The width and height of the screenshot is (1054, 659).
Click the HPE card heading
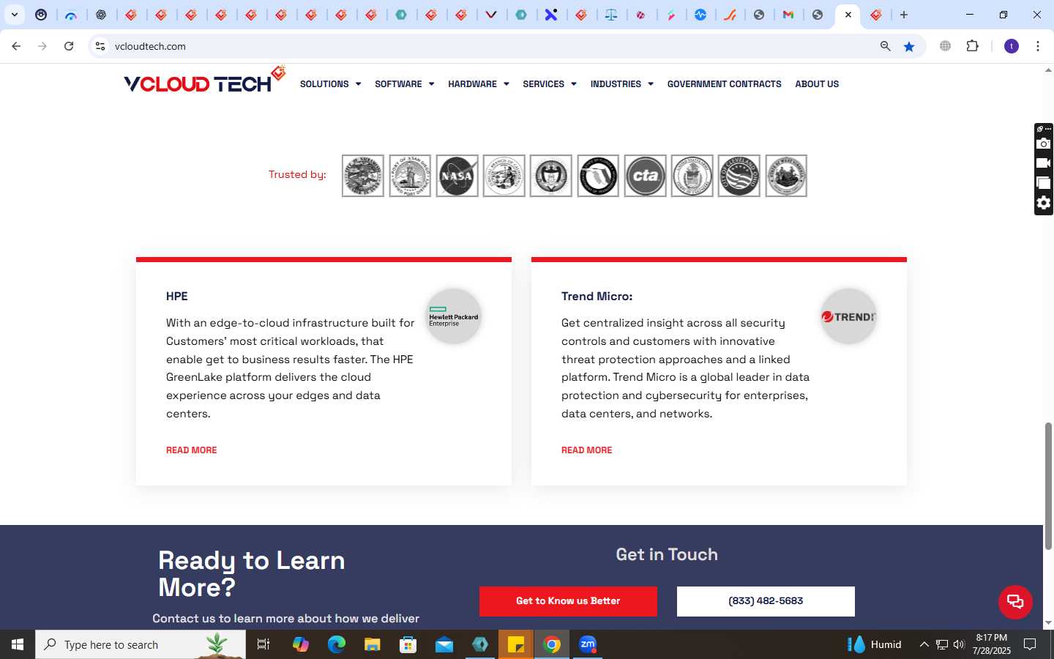point(177,297)
